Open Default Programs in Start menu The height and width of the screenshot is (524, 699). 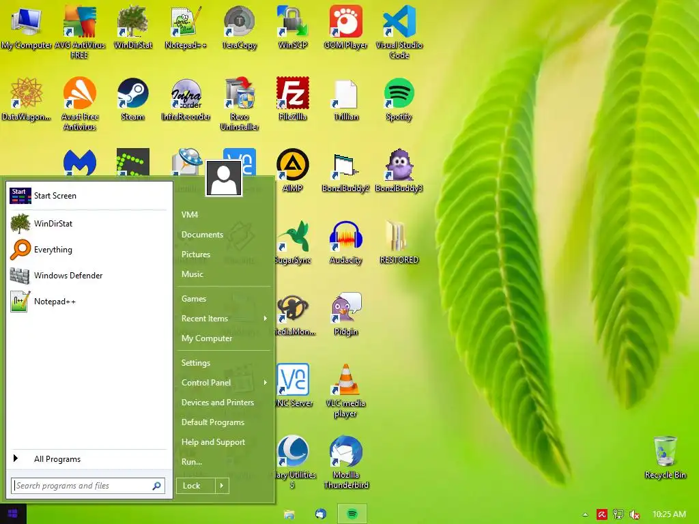tap(213, 422)
